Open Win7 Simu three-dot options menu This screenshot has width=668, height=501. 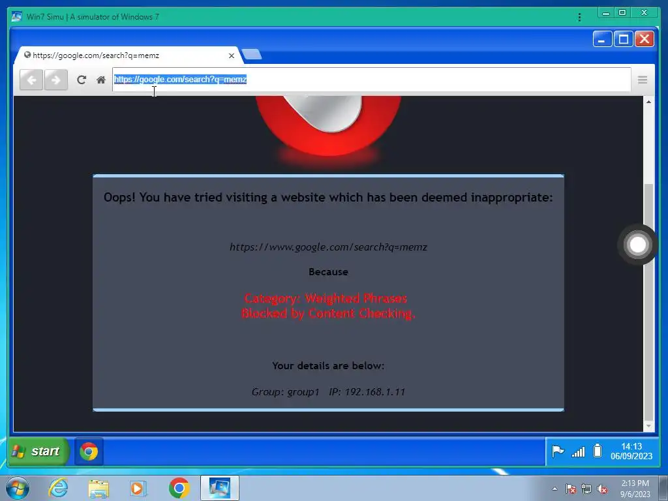(579, 17)
